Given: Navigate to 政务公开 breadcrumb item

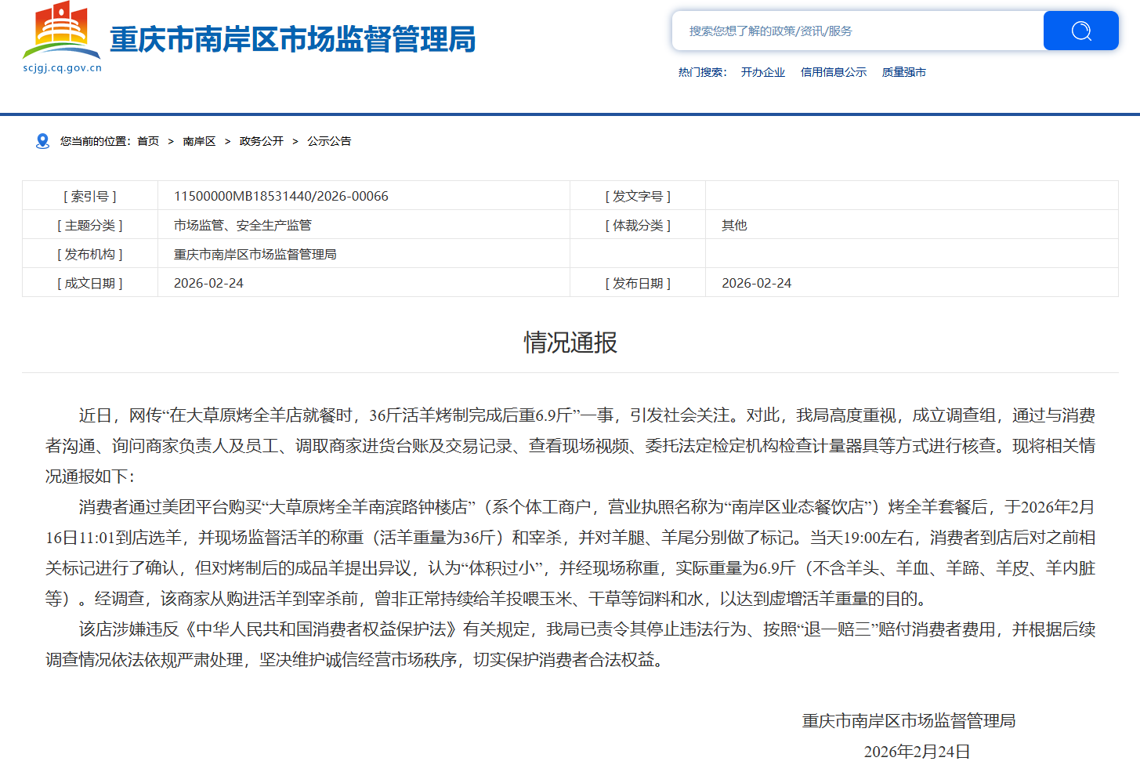Looking at the screenshot, I should 261,141.
